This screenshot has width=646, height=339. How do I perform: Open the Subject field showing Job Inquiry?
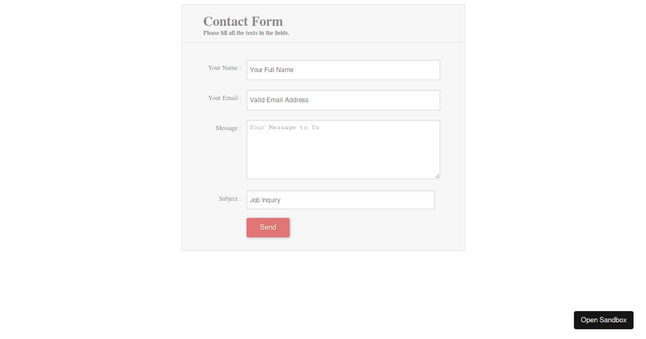[x=340, y=200]
